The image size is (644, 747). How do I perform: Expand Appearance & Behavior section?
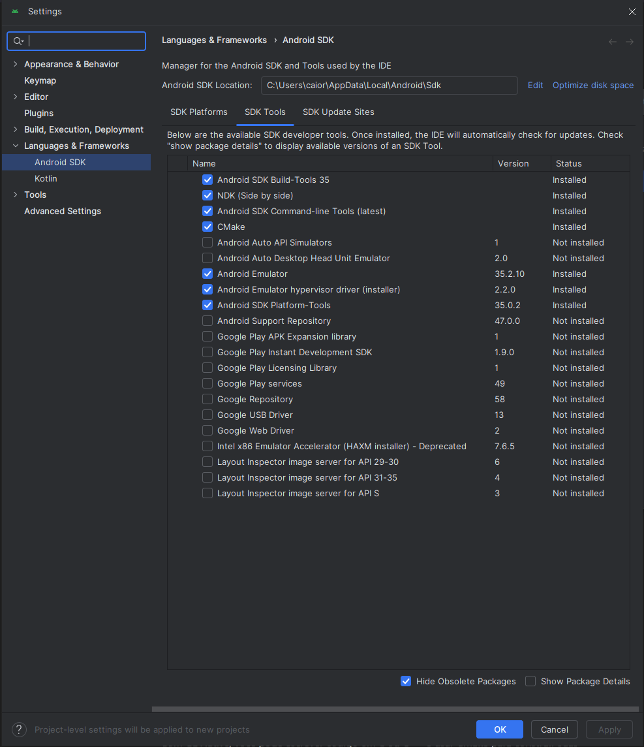[16, 64]
